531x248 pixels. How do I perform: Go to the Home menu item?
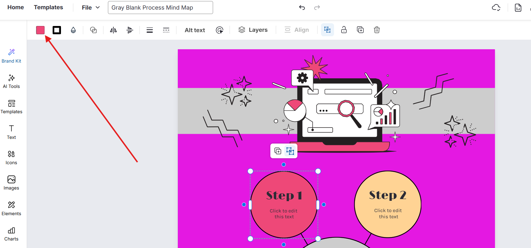tap(16, 7)
